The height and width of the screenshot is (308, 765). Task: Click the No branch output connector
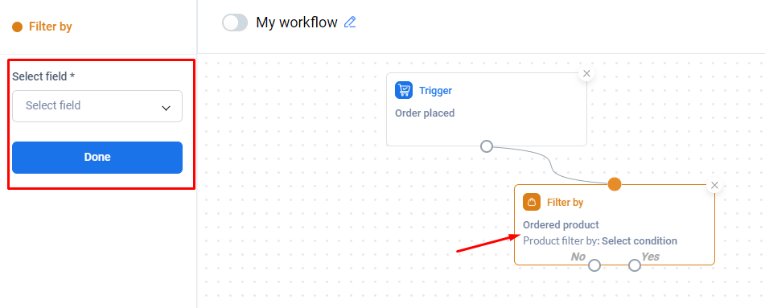(x=594, y=265)
